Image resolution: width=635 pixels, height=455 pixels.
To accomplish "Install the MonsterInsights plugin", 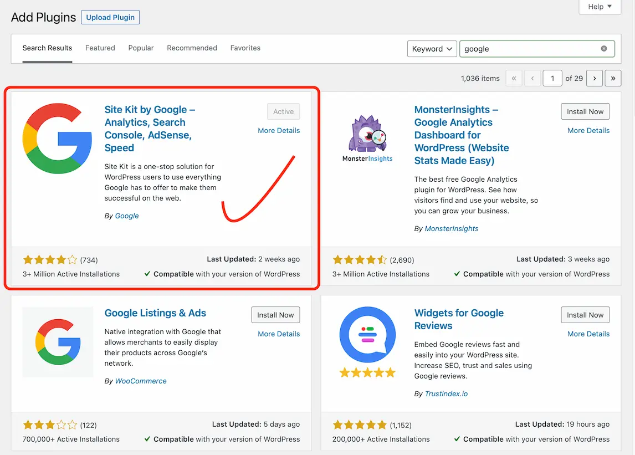I will pyautogui.click(x=585, y=111).
